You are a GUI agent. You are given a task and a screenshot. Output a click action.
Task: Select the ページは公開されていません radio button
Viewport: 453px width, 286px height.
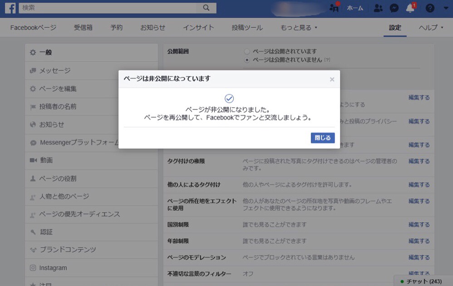pos(246,60)
